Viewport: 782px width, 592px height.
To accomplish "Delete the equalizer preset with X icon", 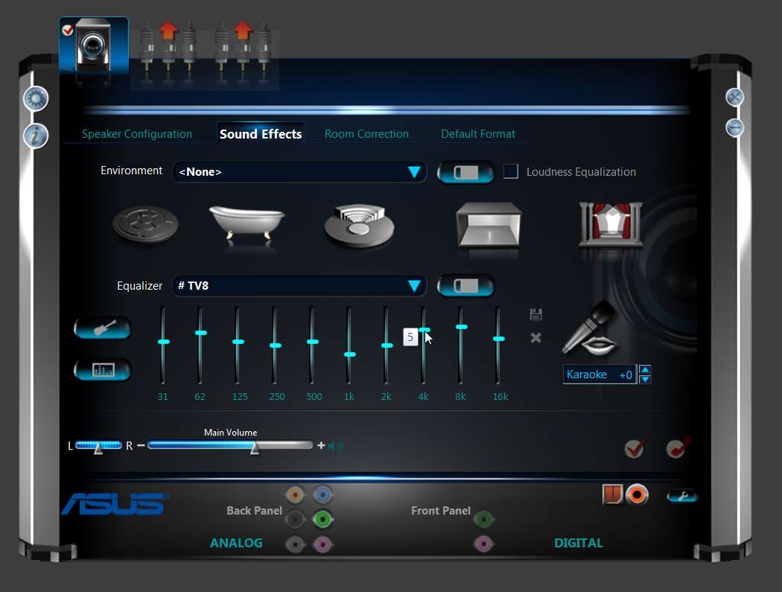I will (535, 337).
